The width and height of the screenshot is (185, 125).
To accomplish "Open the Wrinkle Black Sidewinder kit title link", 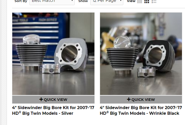I will click(141, 110).
